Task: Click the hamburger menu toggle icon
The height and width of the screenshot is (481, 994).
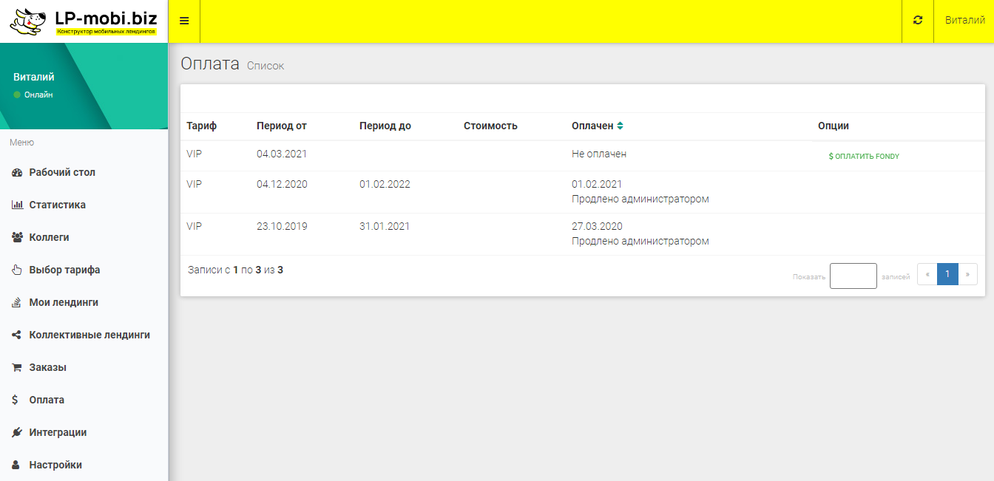Action: point(184,21)
